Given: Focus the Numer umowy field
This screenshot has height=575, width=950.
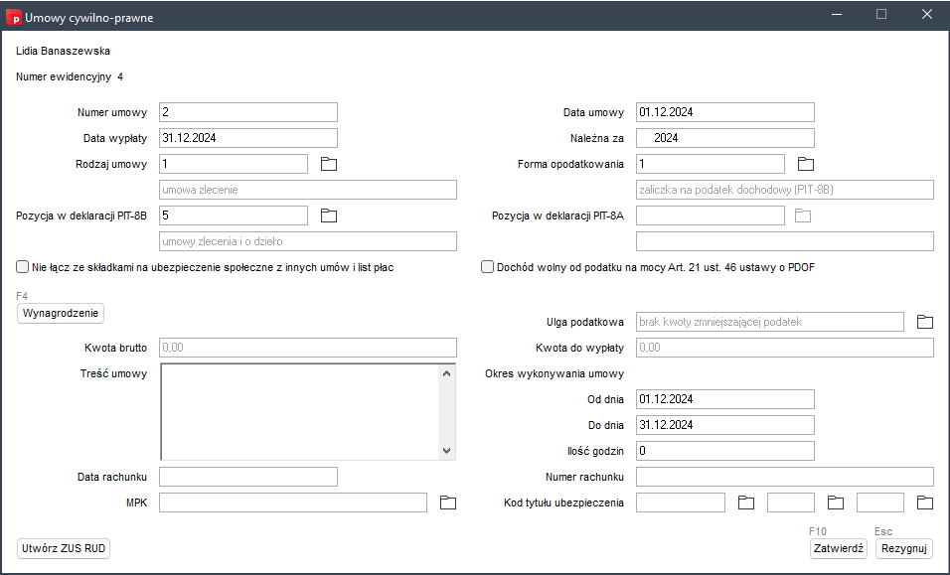Looking at the screenshot, I should [248, 112].
